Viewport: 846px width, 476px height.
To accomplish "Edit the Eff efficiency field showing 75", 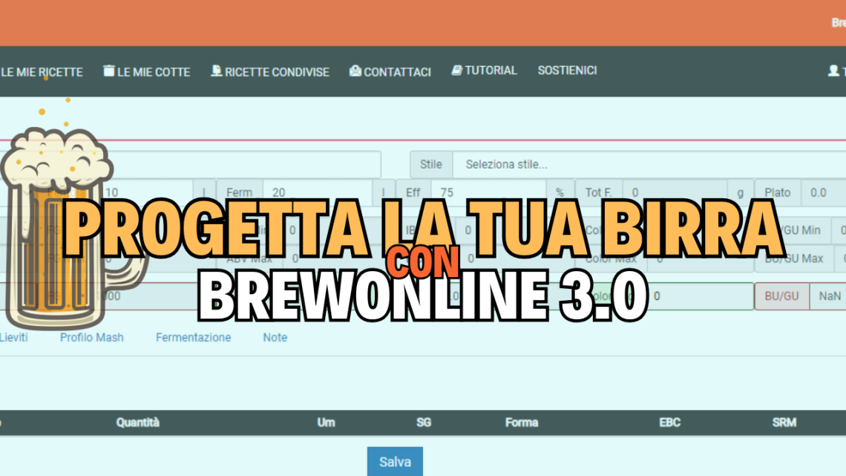I will click(x=488, y=192).
